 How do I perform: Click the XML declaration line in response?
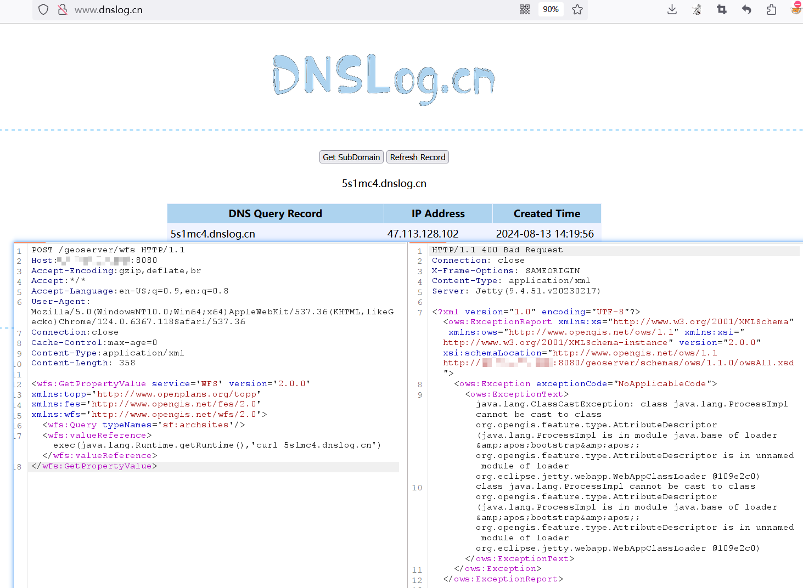coord(536,312)
